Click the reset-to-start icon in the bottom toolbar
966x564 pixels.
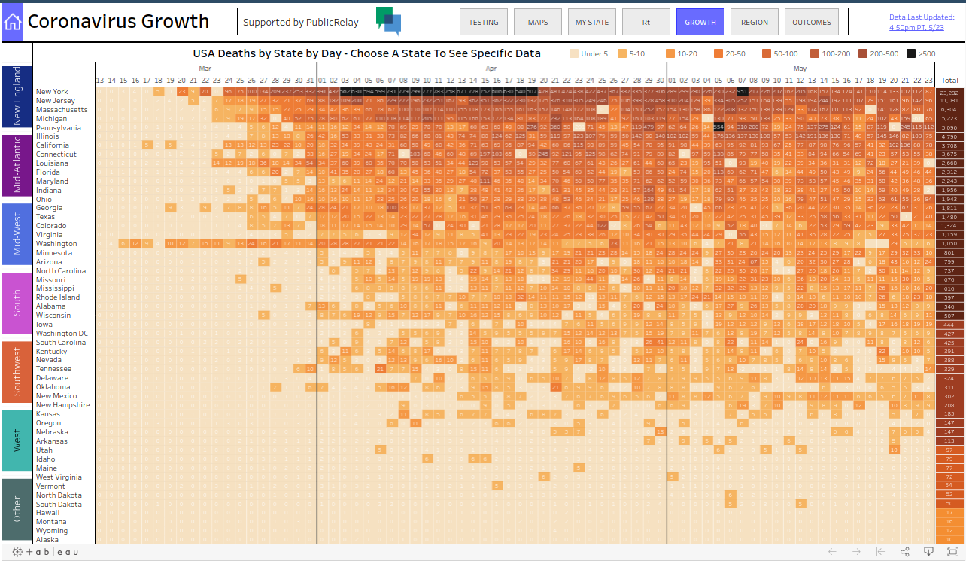tap(879, 551)
